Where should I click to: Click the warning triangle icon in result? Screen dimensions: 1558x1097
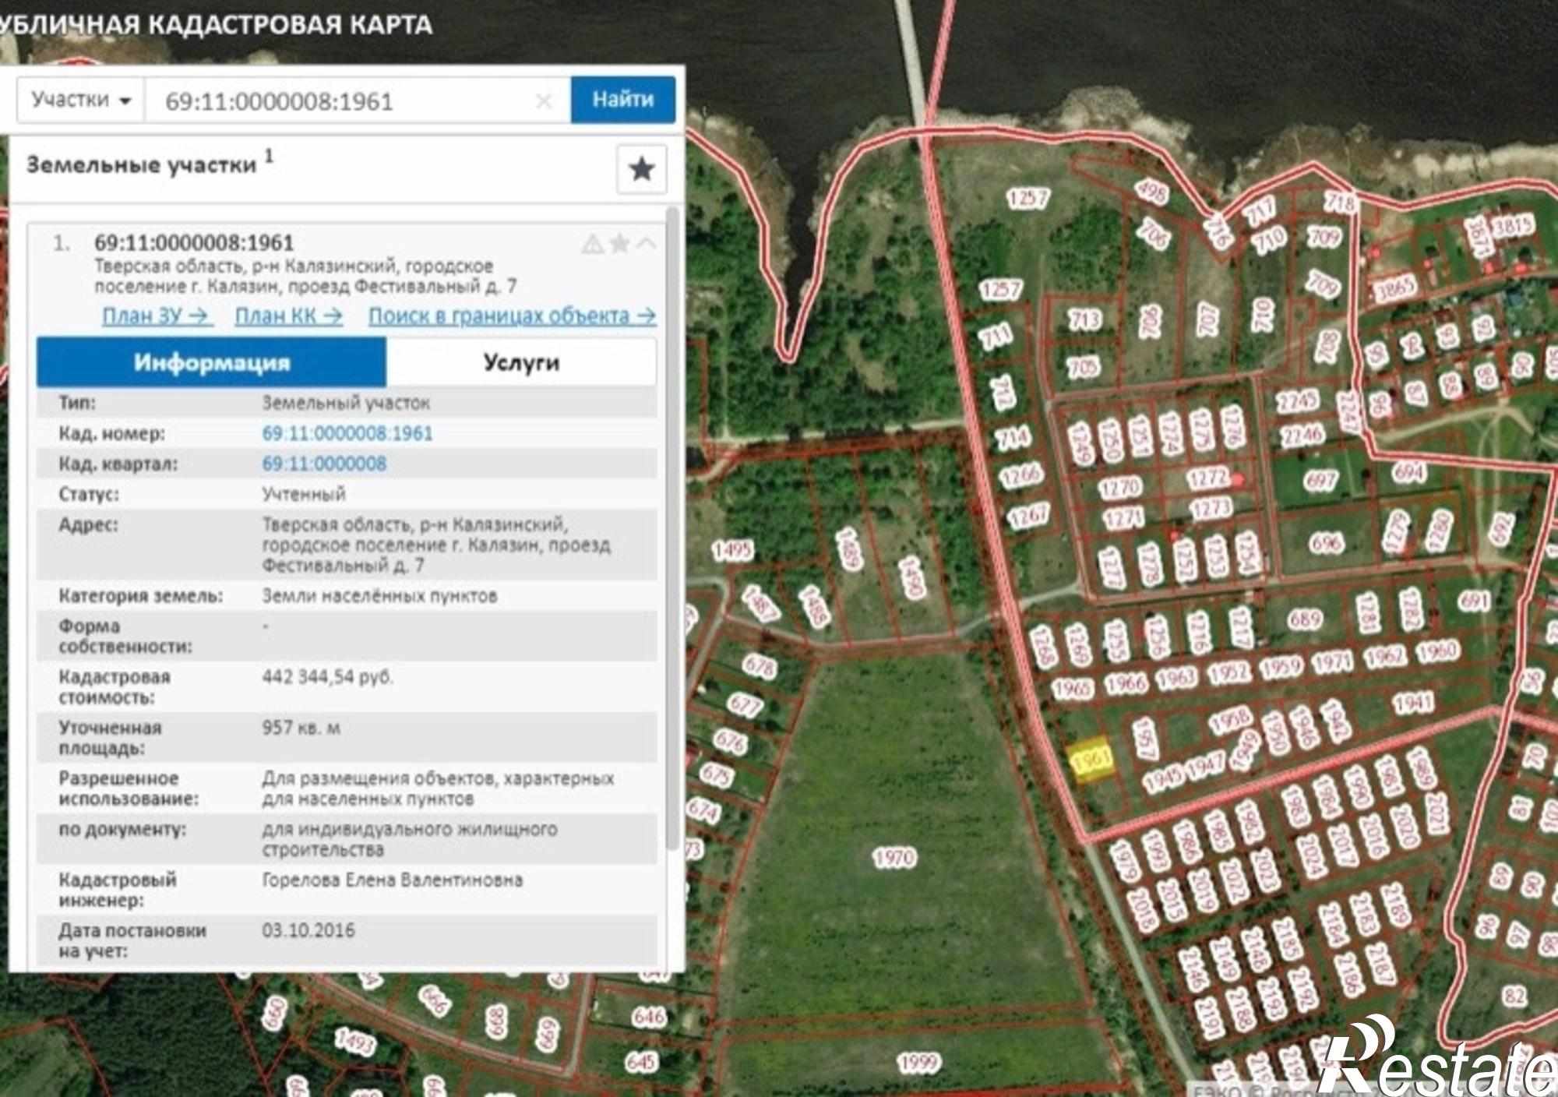click(x=592, y=245)
